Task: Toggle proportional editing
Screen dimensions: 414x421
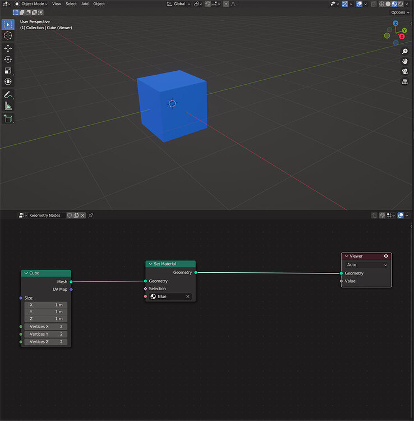Action: pos(226,4)
